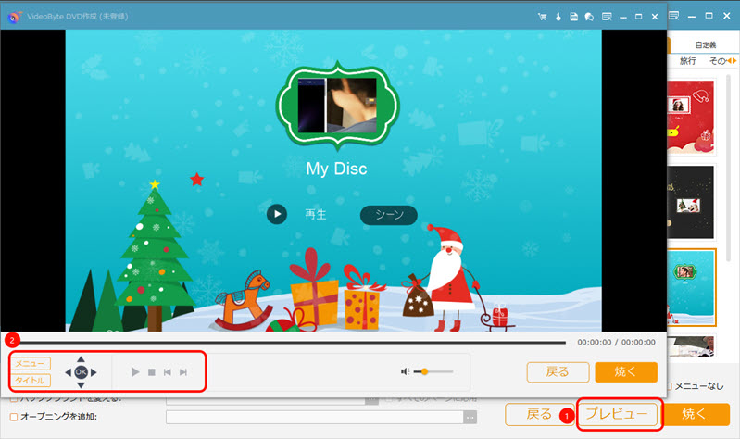Open the feedback chat bubbles icon

[589, 17]
